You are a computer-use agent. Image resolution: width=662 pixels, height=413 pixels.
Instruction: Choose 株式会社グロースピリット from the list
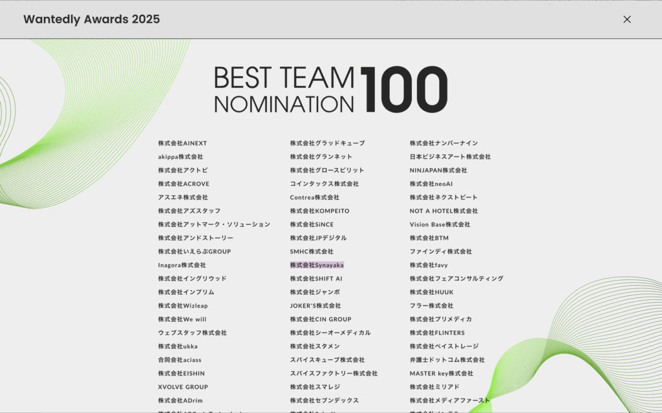click(x=326, y=170)
